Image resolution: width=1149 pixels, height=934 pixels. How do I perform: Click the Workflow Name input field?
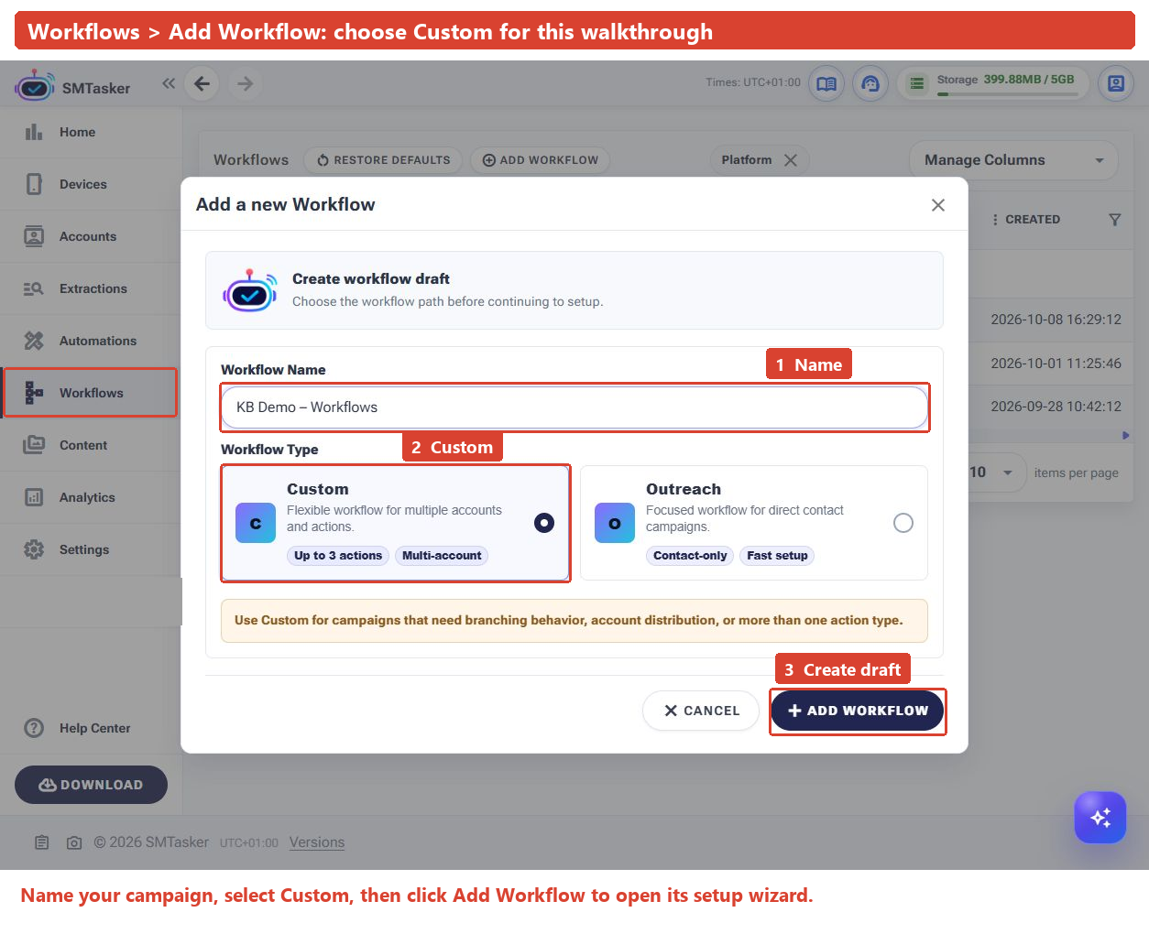pyautogui.click(x=574, y=407)
